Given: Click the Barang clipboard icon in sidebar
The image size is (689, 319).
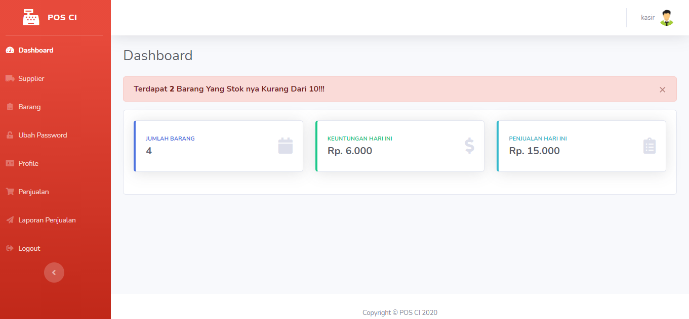Looking at the screenshot, I should pos(10,107).
